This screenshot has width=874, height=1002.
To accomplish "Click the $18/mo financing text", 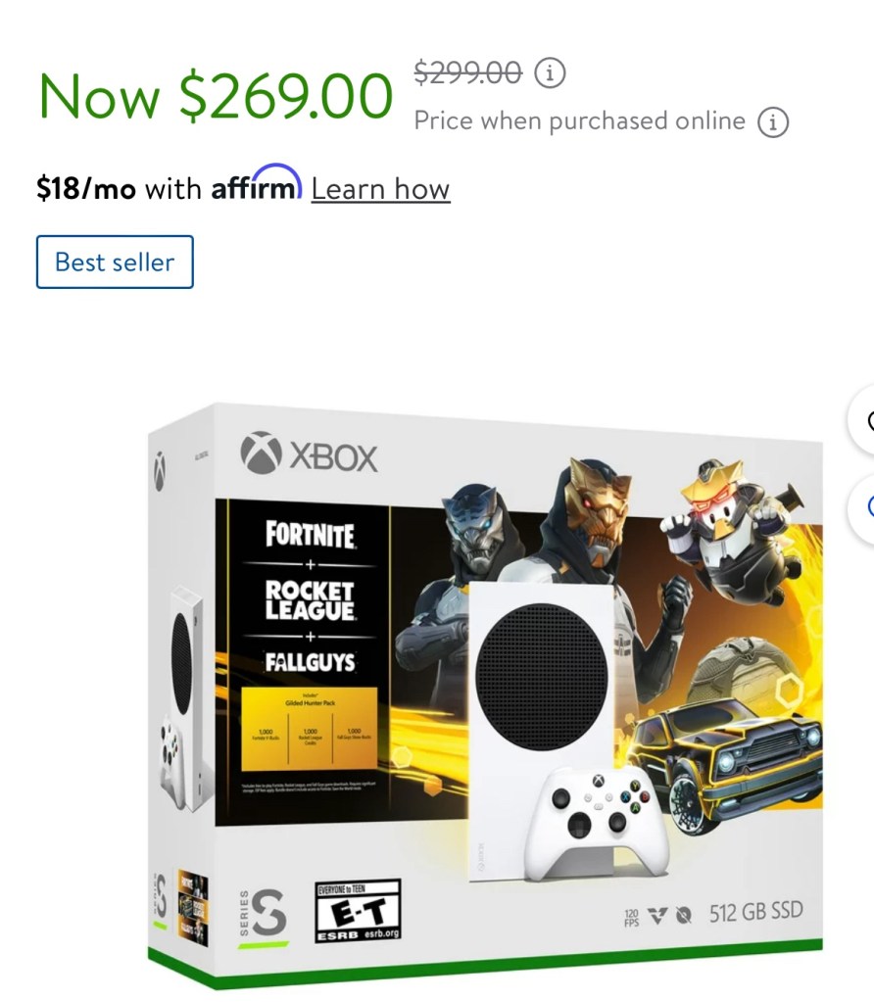I will 85,189.
